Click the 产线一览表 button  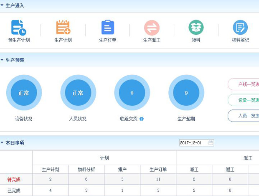tap(244, 84)
